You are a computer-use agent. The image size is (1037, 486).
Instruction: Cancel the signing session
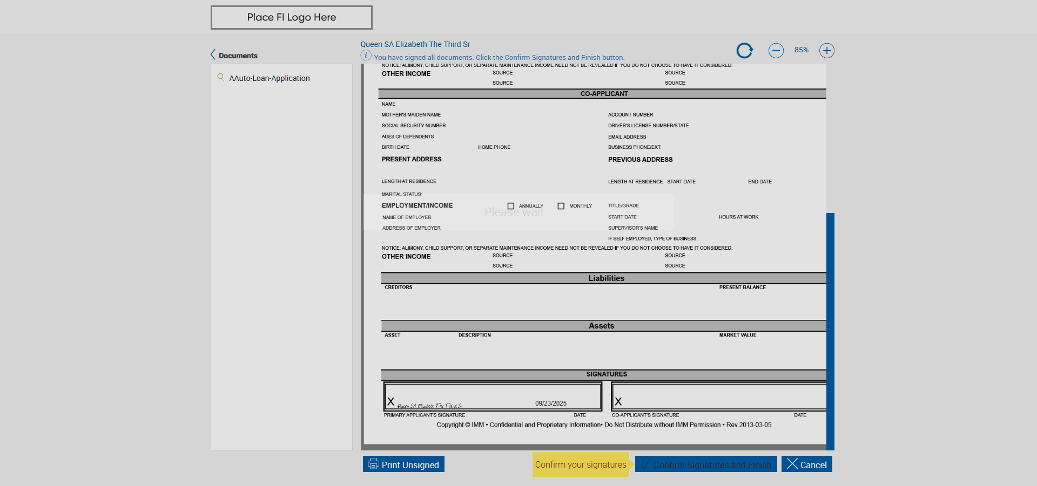(x=807, y=464)
